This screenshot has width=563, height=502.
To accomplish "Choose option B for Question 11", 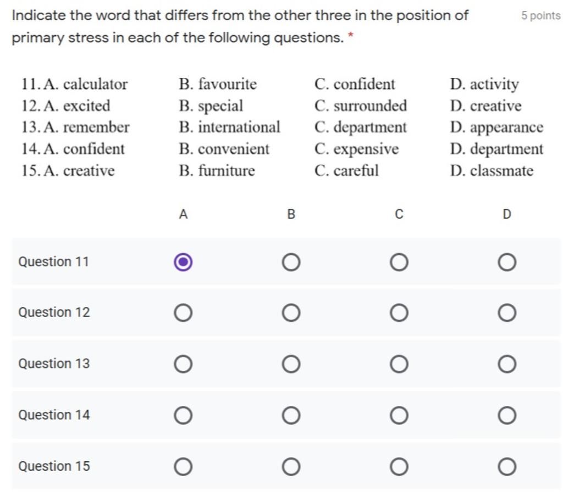I will pyautogui.click(x=291, y=262).
